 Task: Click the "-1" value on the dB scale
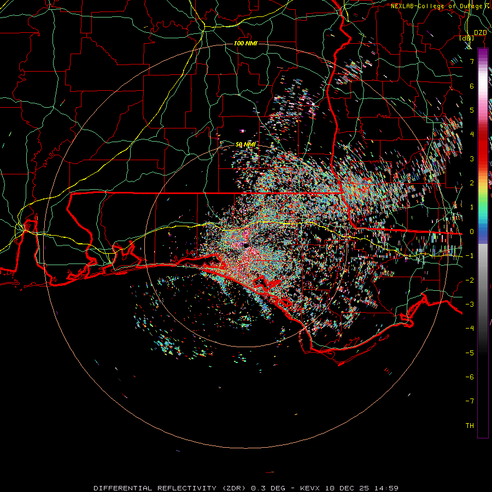pyautogui.click(x=470, y=256)
